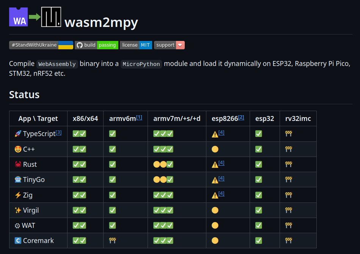Click the construction barrier in the TypeScript rv32imc cell
The width and height of the screenshot is (360, 254).
click(289, 133)
